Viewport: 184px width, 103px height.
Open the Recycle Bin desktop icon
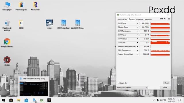click(x=7, y=25)
